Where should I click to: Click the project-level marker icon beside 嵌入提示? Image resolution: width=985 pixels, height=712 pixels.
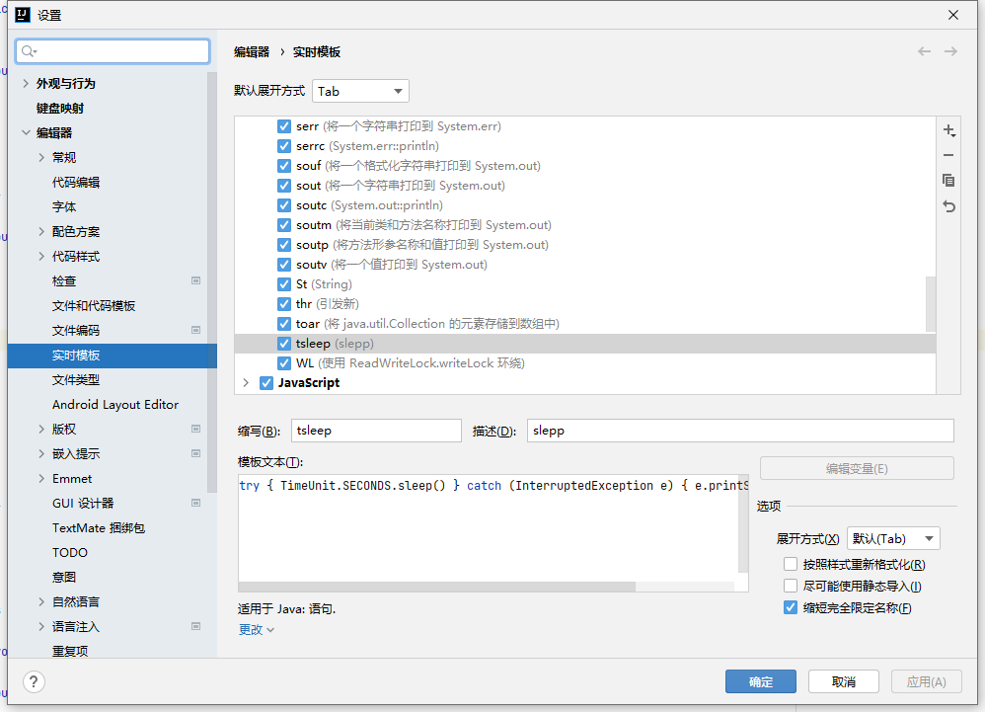pos(196,453)
